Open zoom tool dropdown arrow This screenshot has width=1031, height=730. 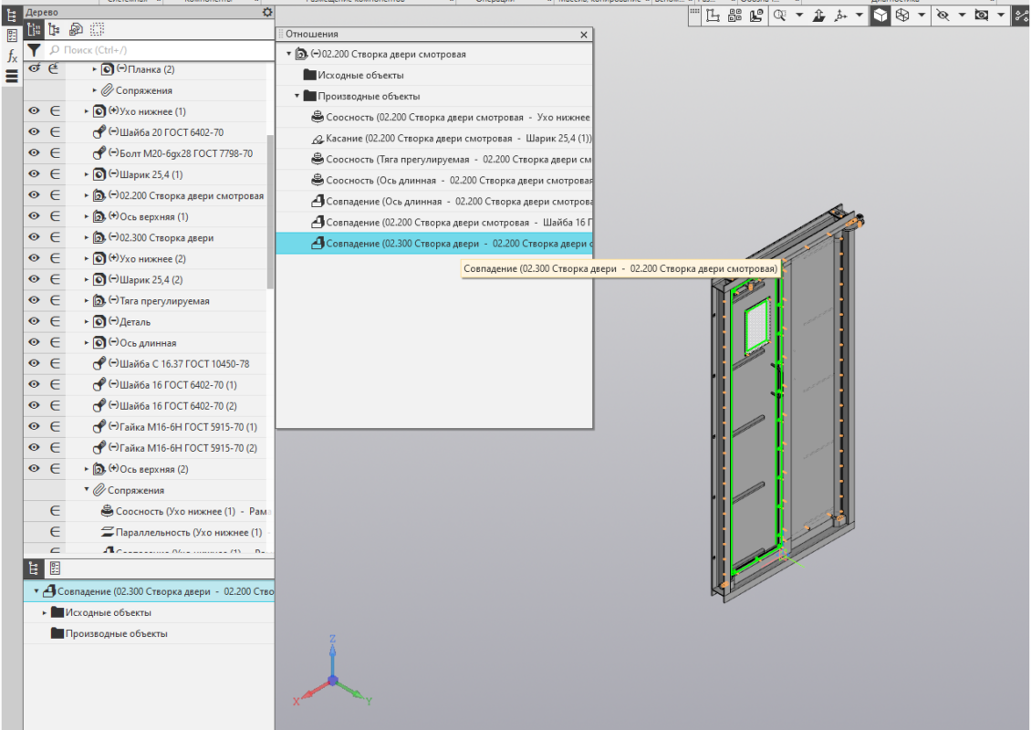coord(799,16)
